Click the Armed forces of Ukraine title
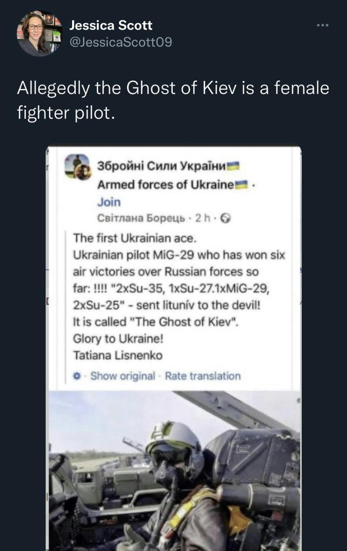Screen dimensions: 347x551 click(165, 184)
